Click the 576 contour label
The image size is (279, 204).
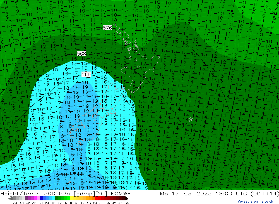[107, 28]
